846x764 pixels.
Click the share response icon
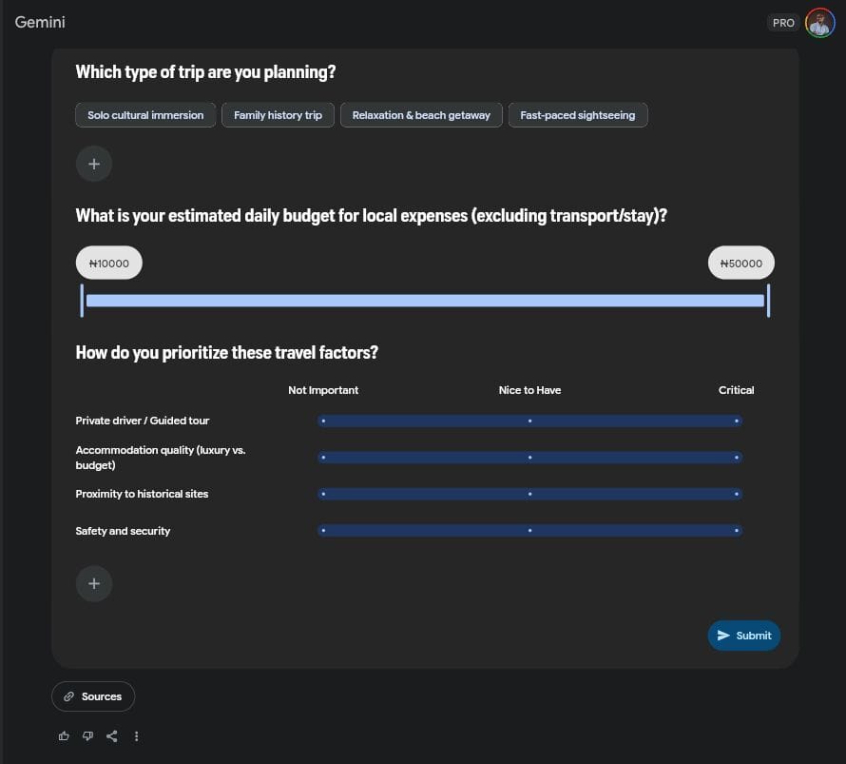click(x=112, y=735)
